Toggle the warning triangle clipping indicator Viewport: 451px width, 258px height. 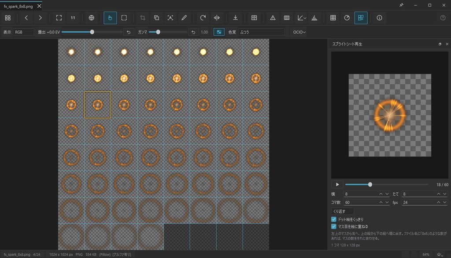[273, 18]
